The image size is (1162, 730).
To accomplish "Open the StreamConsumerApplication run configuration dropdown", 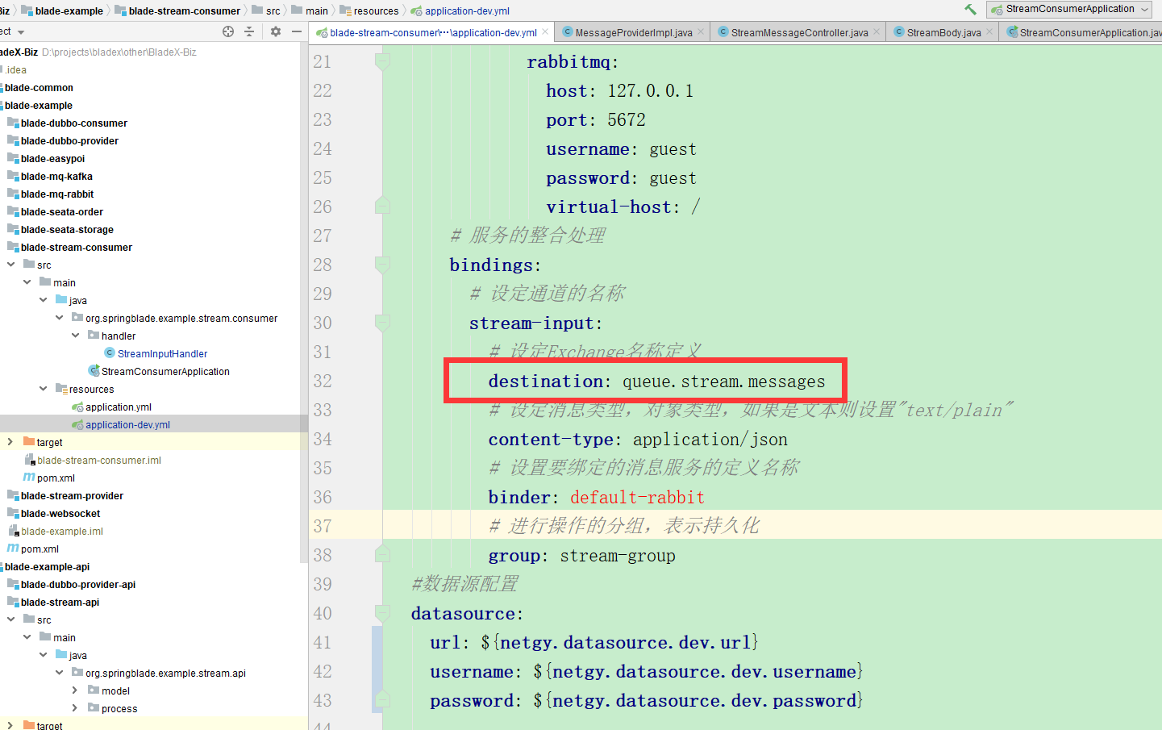I will click(x=1071, y=9).
